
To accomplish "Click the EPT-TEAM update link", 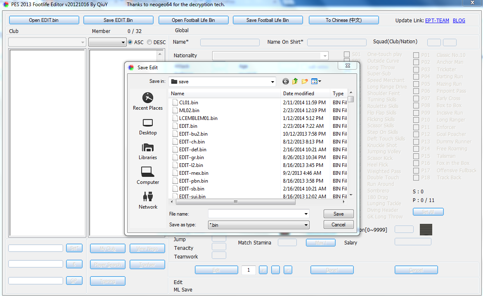I will [x=436, y=21].
